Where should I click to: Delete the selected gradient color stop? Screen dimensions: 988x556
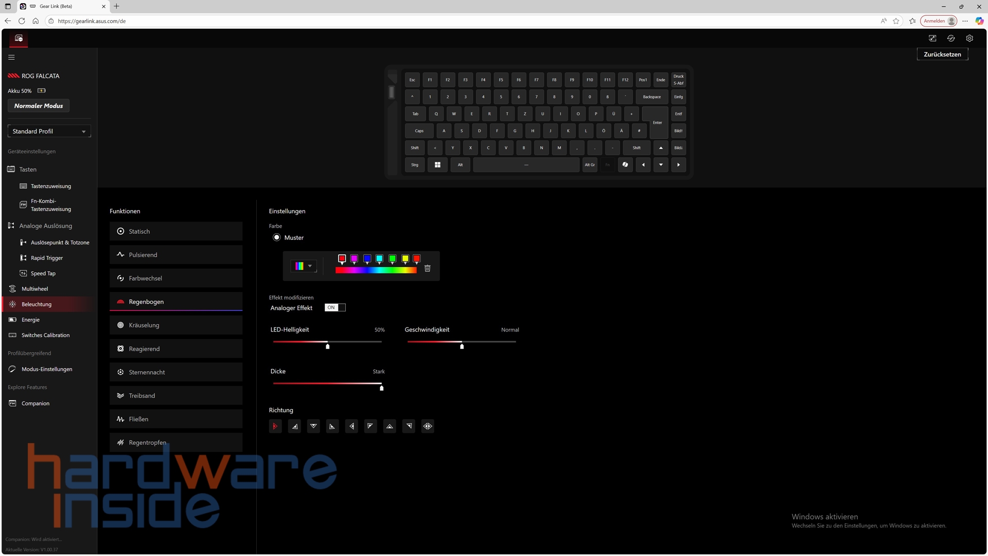click(427, 268)
